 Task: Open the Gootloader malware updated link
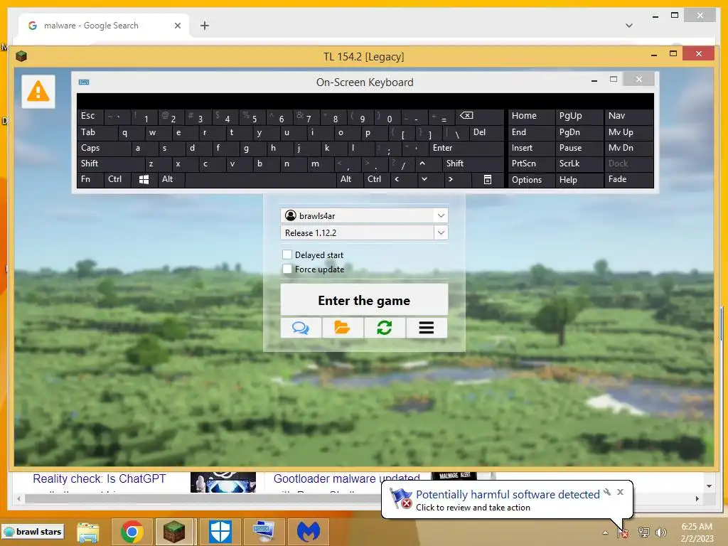point(346,478)
